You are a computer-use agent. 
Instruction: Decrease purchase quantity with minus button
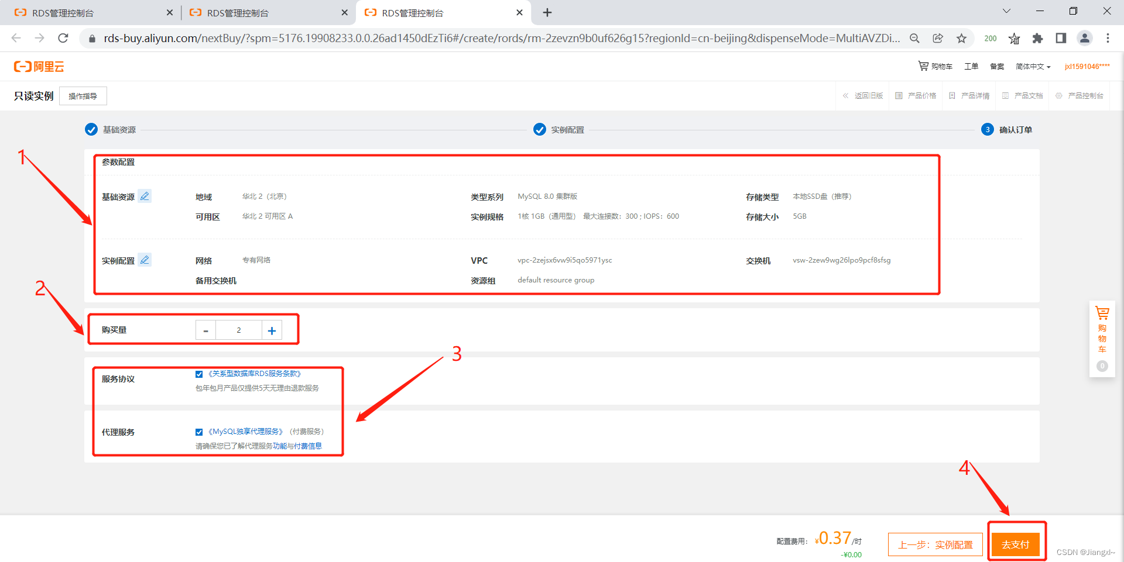[x=205, y=330]
